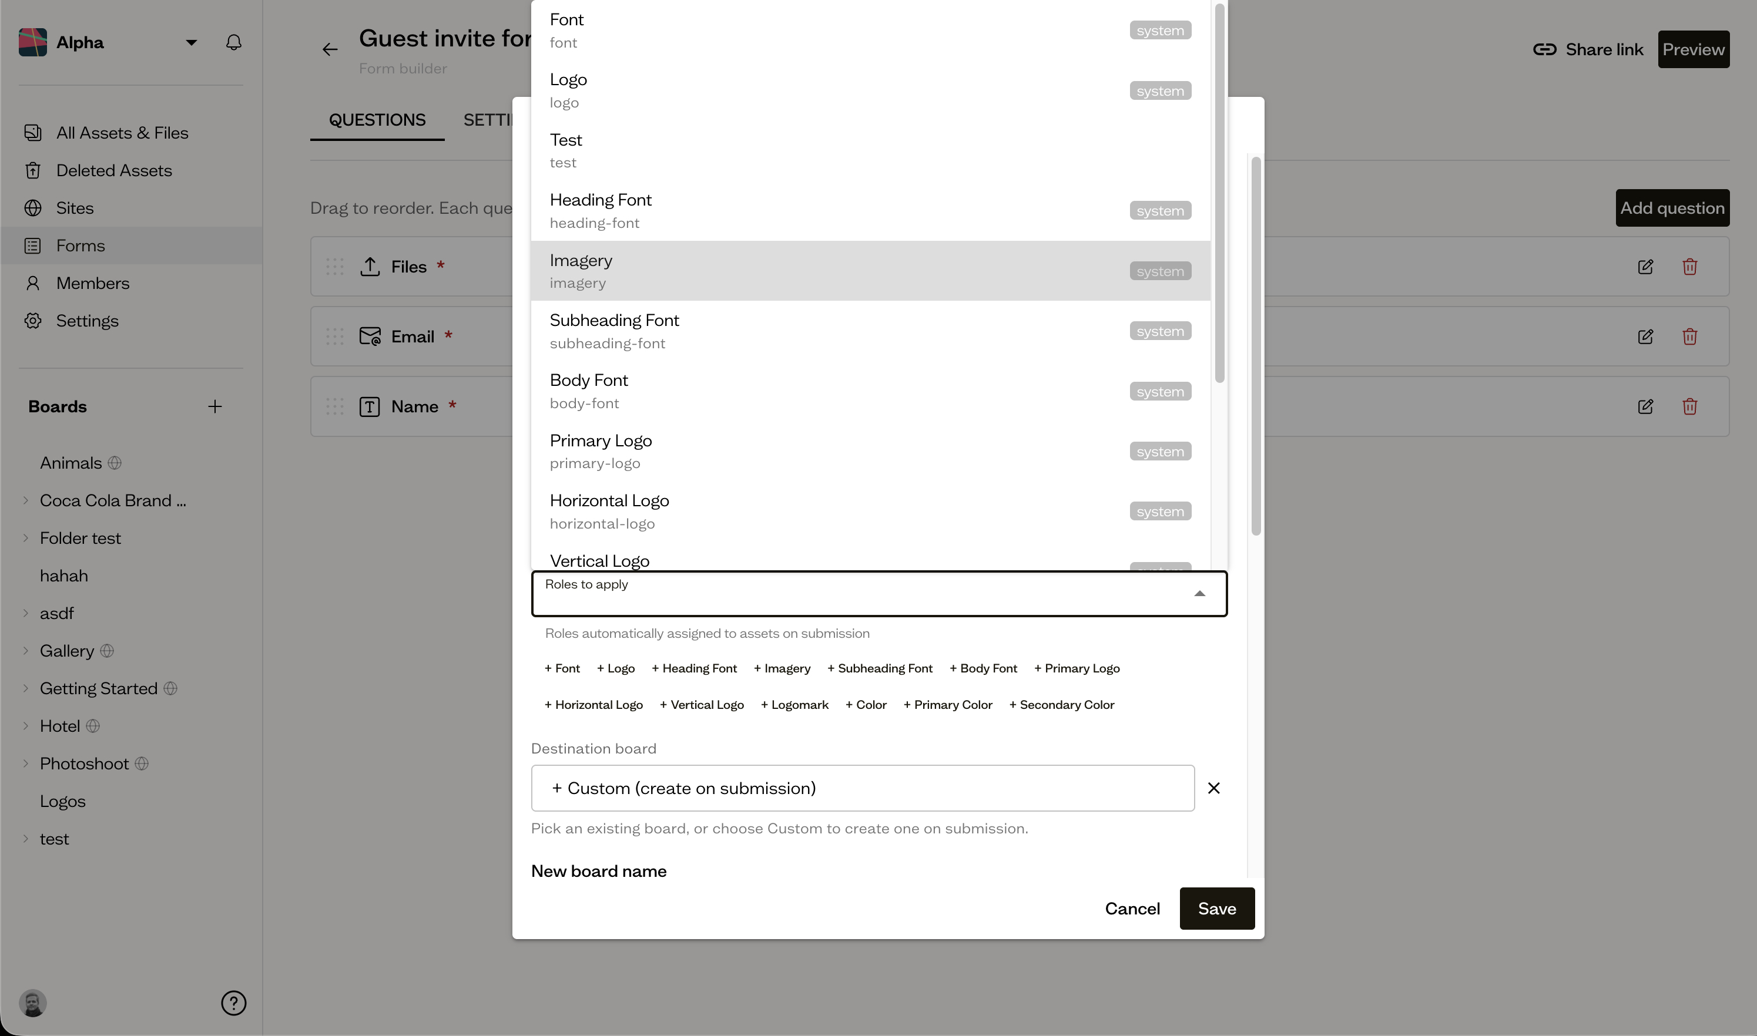Switch to the QUESTIONS tab
This screenshot has width=1757, height=1036.
[x=377, y=120]
